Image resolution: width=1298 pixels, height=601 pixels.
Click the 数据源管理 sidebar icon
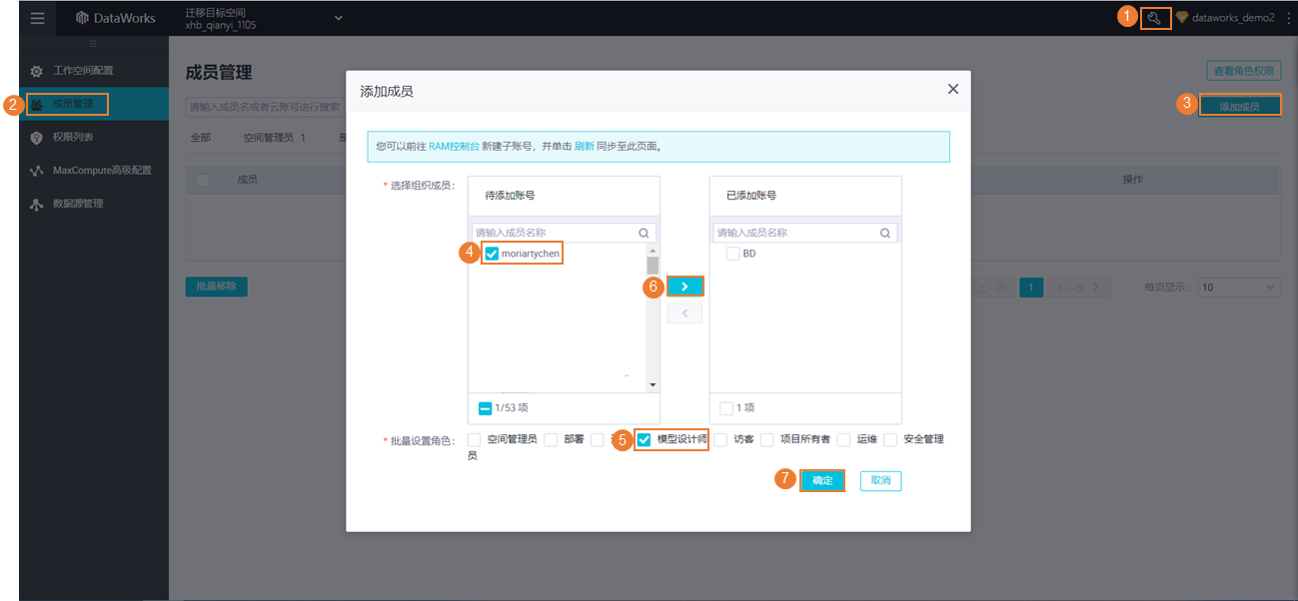[x=37, y=204]
